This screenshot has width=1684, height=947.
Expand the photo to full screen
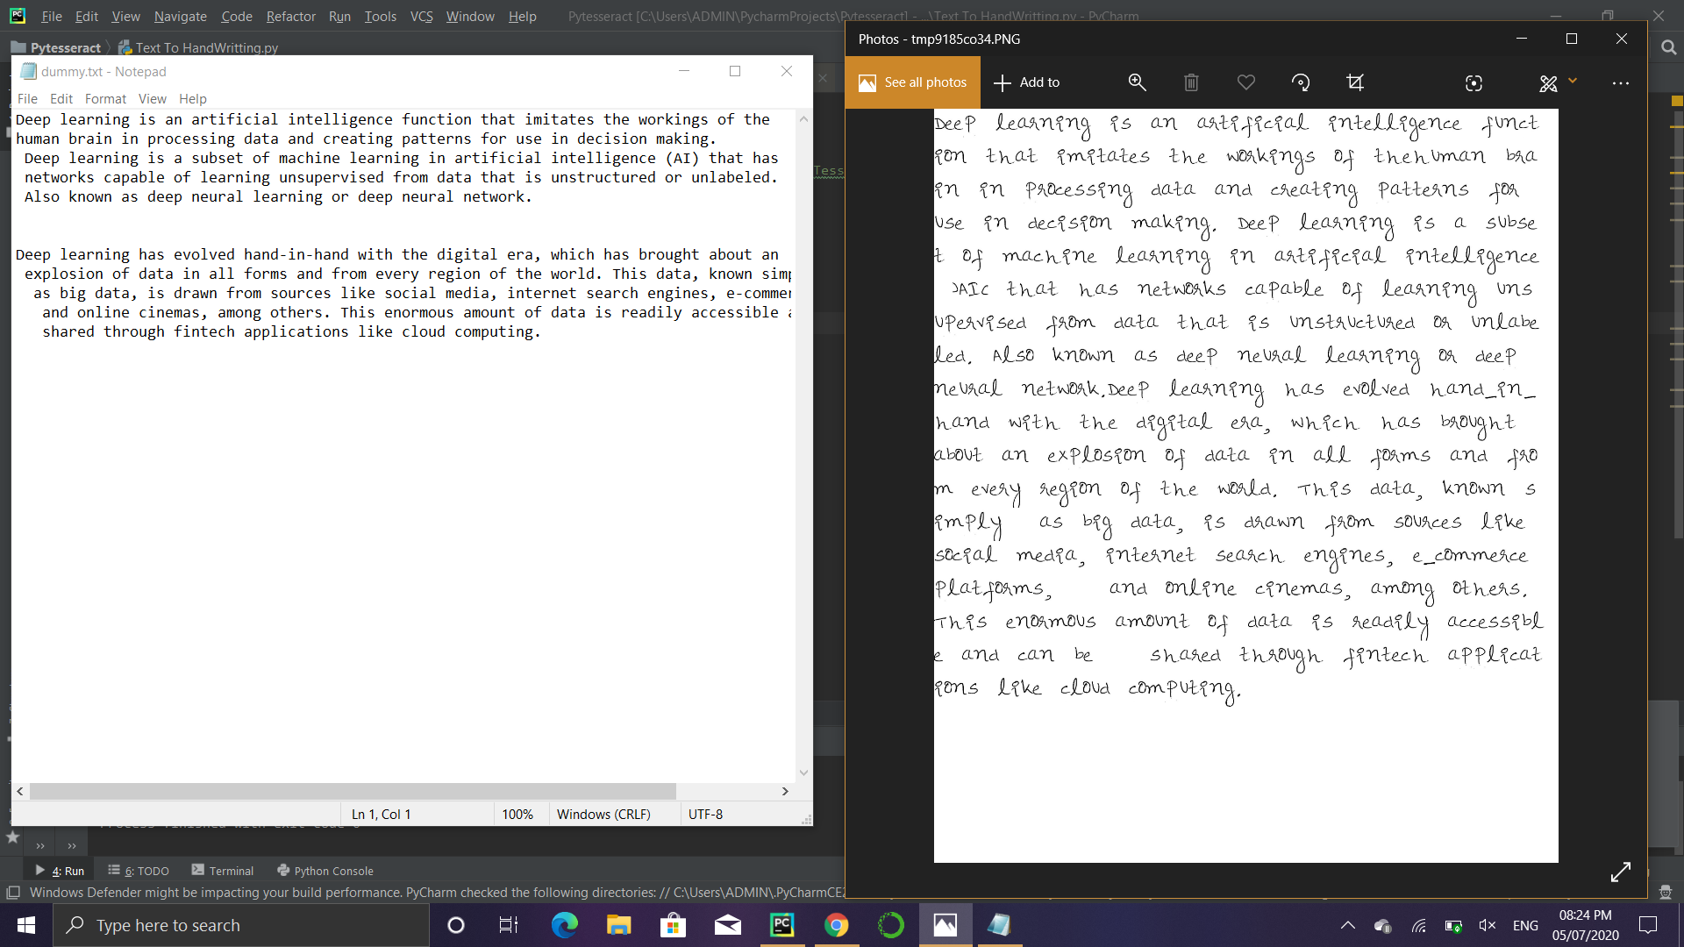[x=1621, y=872]
